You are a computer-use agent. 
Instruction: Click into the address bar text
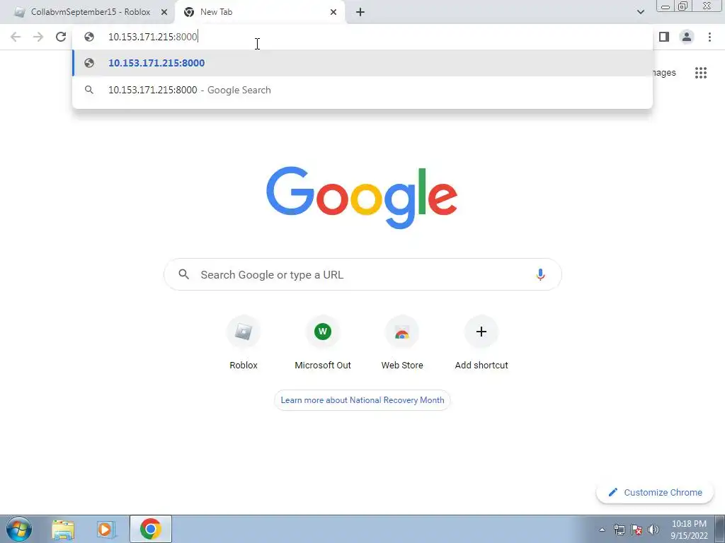point(153,37)
